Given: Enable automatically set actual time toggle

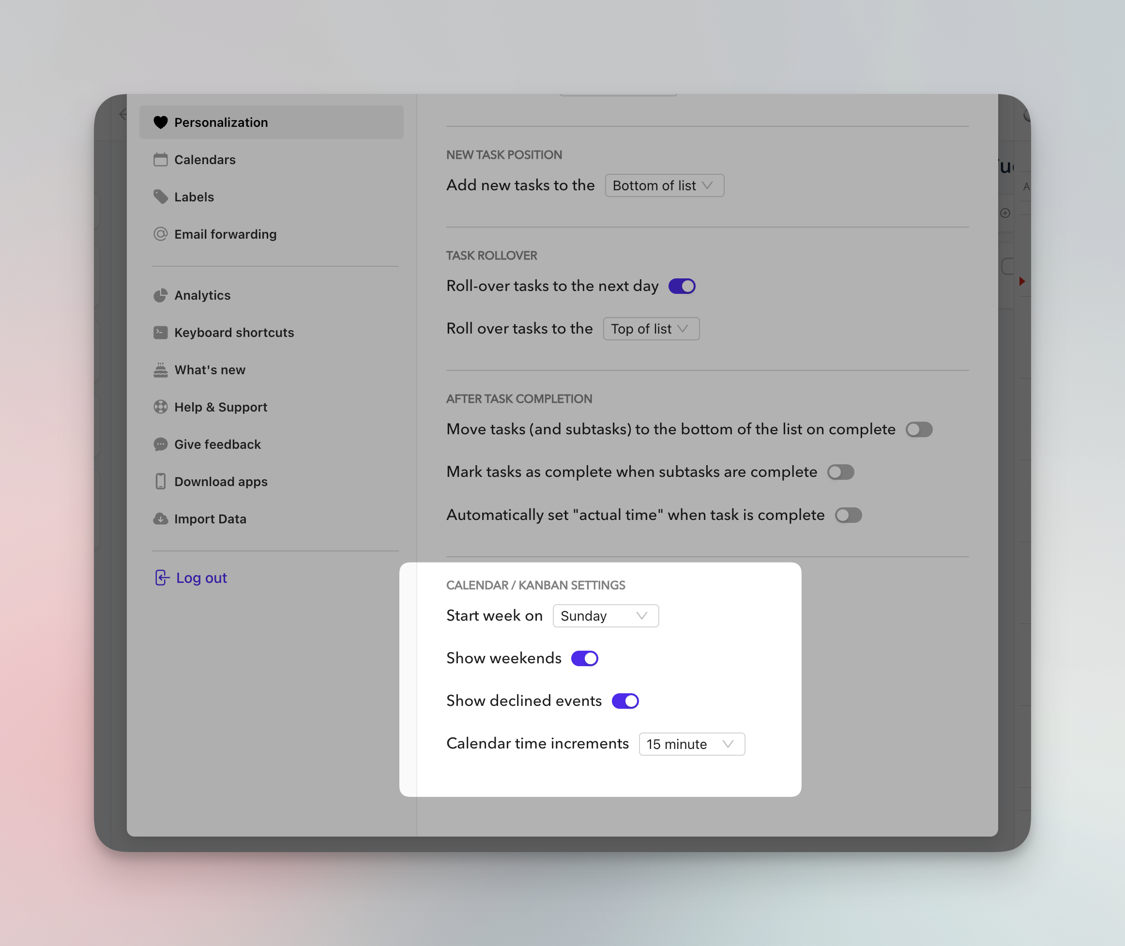Looking at the screenshot, I should [848, 516].
